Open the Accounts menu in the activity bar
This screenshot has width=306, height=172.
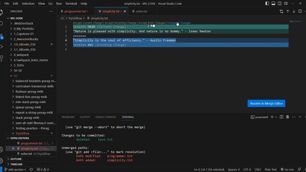1,150
